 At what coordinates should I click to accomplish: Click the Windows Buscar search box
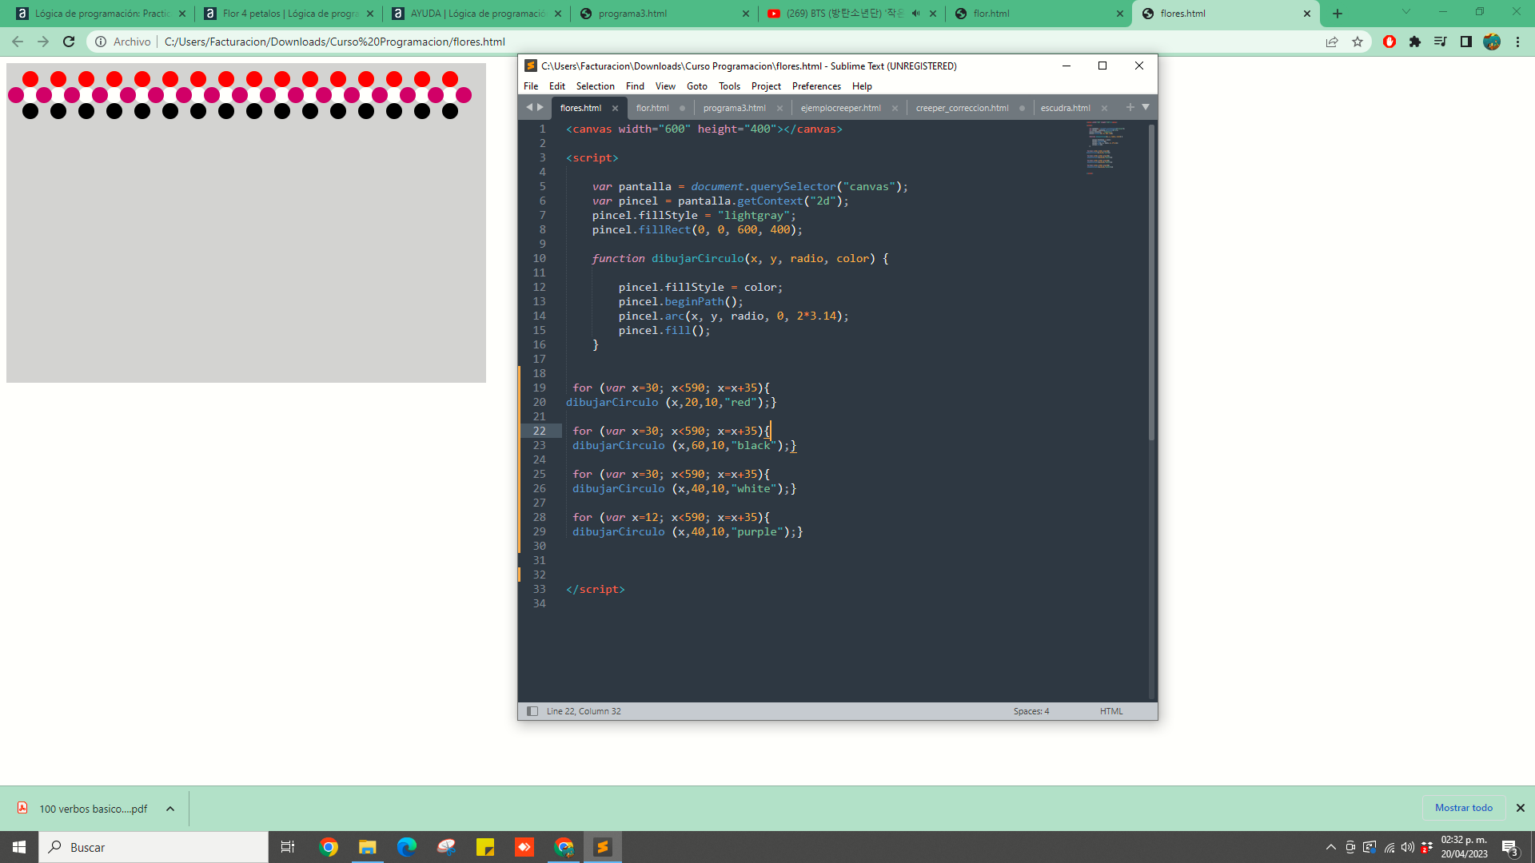coord(153,847)
